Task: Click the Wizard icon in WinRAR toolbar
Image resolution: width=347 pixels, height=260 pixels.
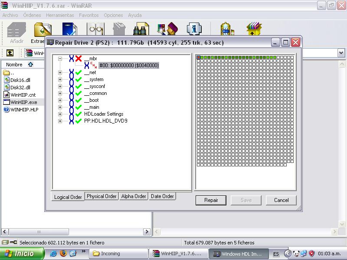Action: (167, 29)
